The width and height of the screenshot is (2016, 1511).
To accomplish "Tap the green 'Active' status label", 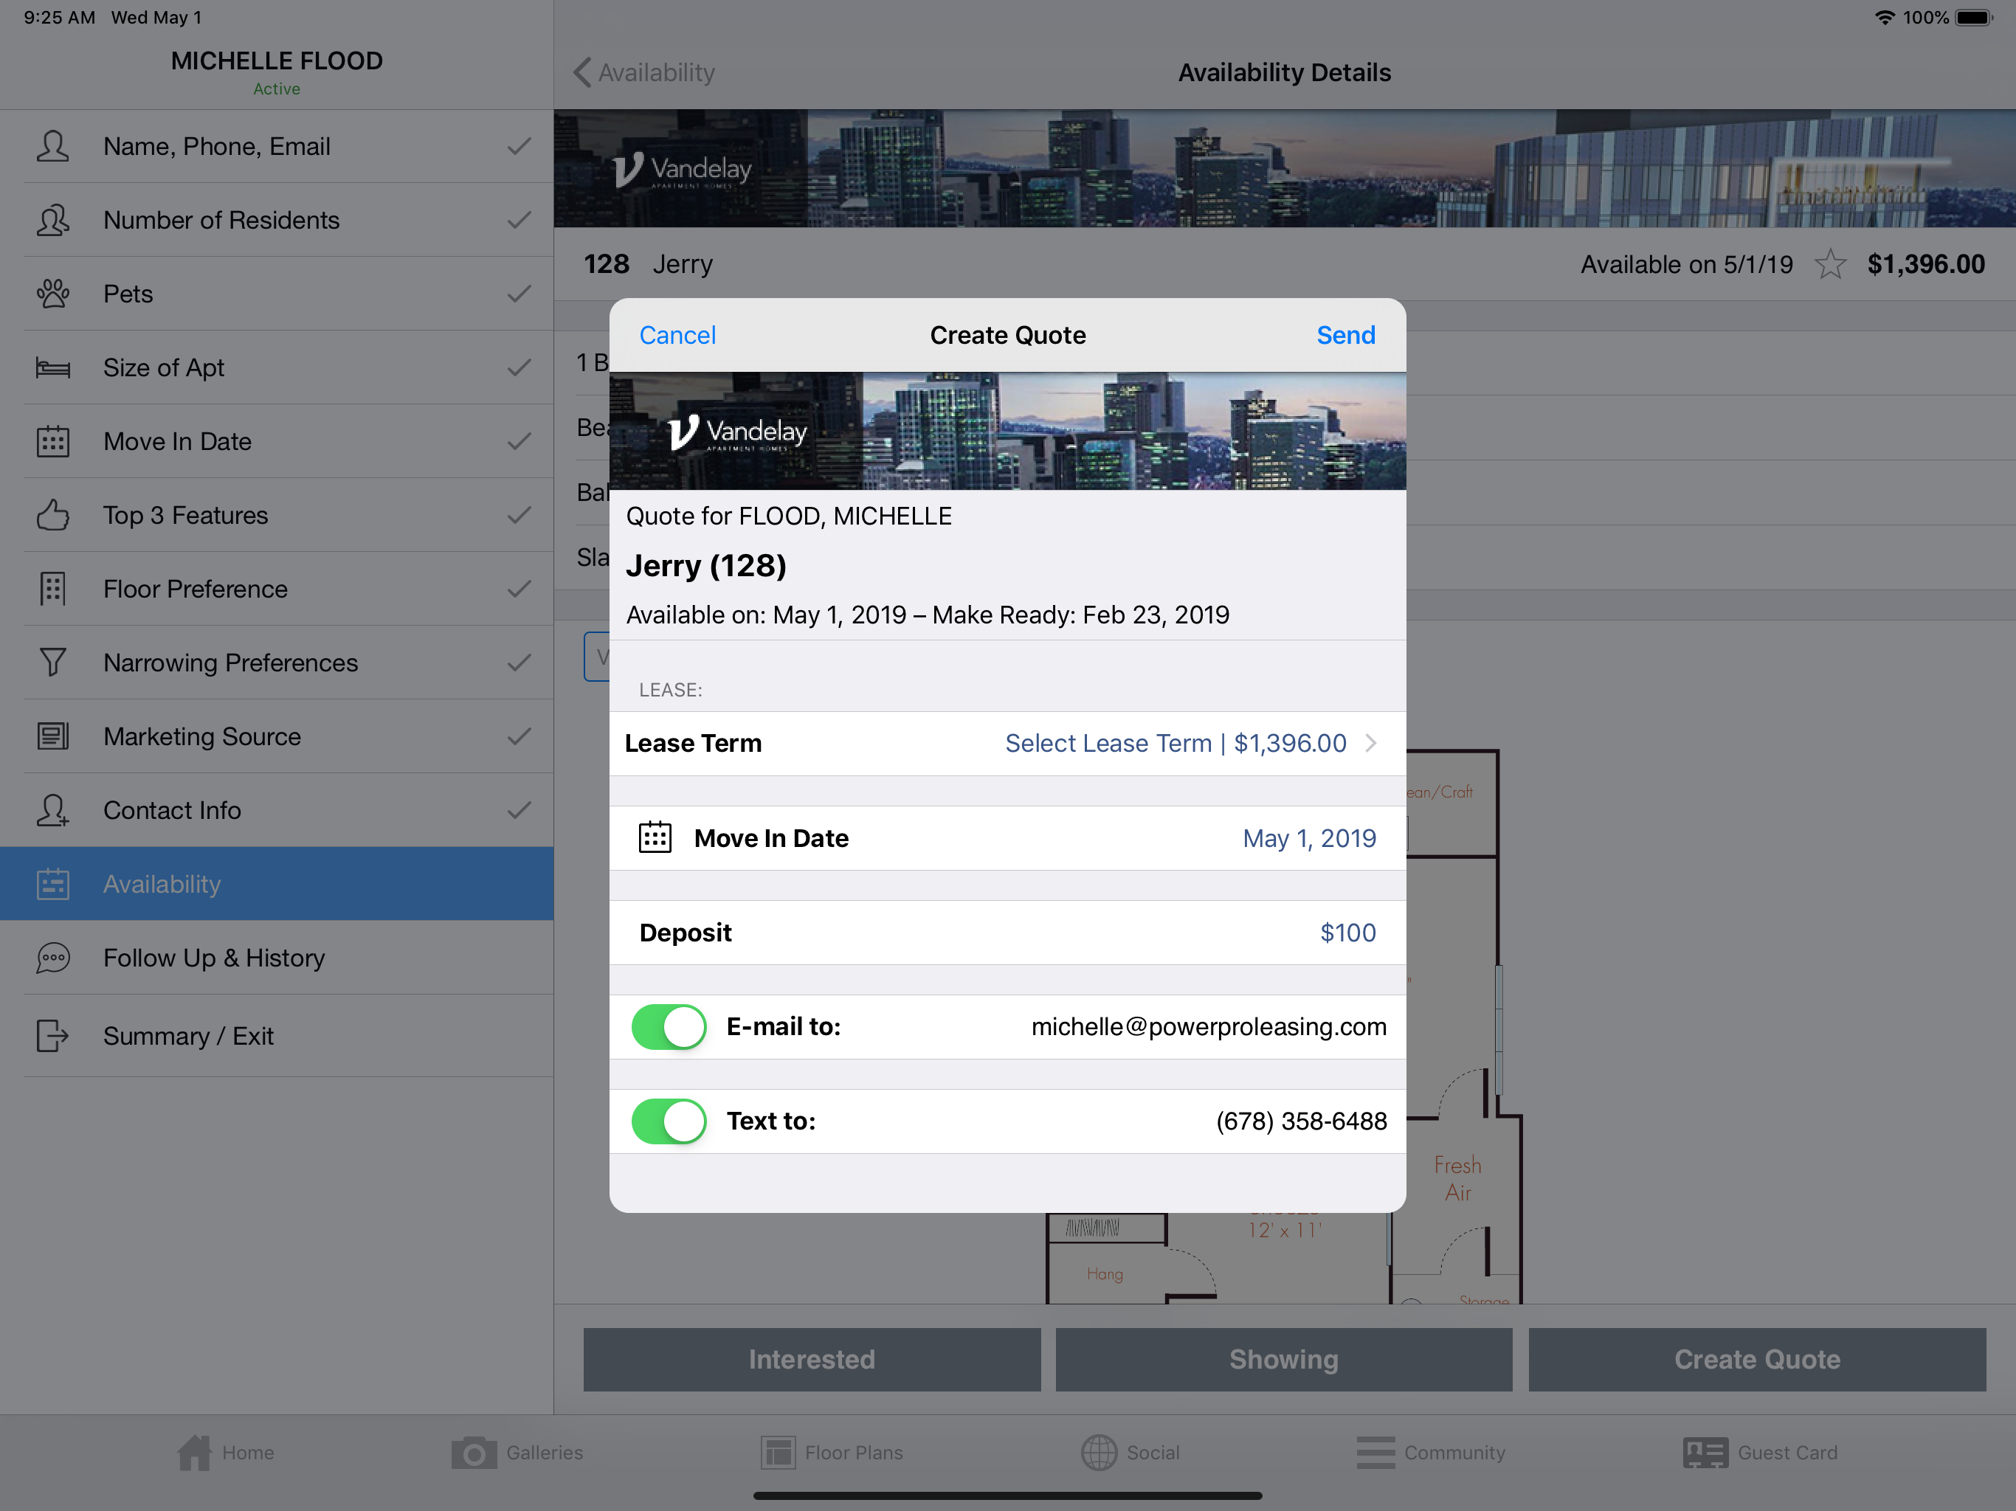I will pyautogui.click(x=277, y=89).
